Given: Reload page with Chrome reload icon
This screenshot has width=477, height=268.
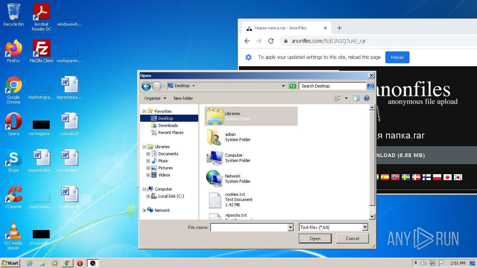Looking at the screenshot, I should pyautogui.click(x=271, y=41).
